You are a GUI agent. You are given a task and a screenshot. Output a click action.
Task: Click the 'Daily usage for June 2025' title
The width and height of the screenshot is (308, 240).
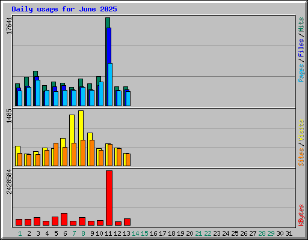coord(64,9)
